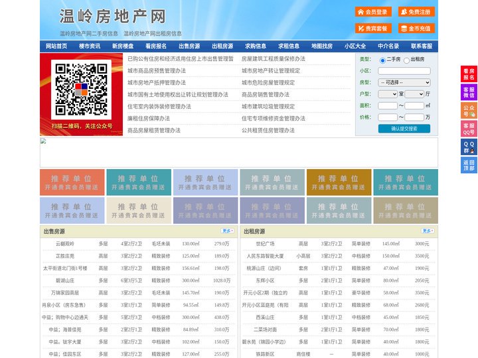
Task: Click the orange-red 推荐单位 banner
Action: pos(72,182)
